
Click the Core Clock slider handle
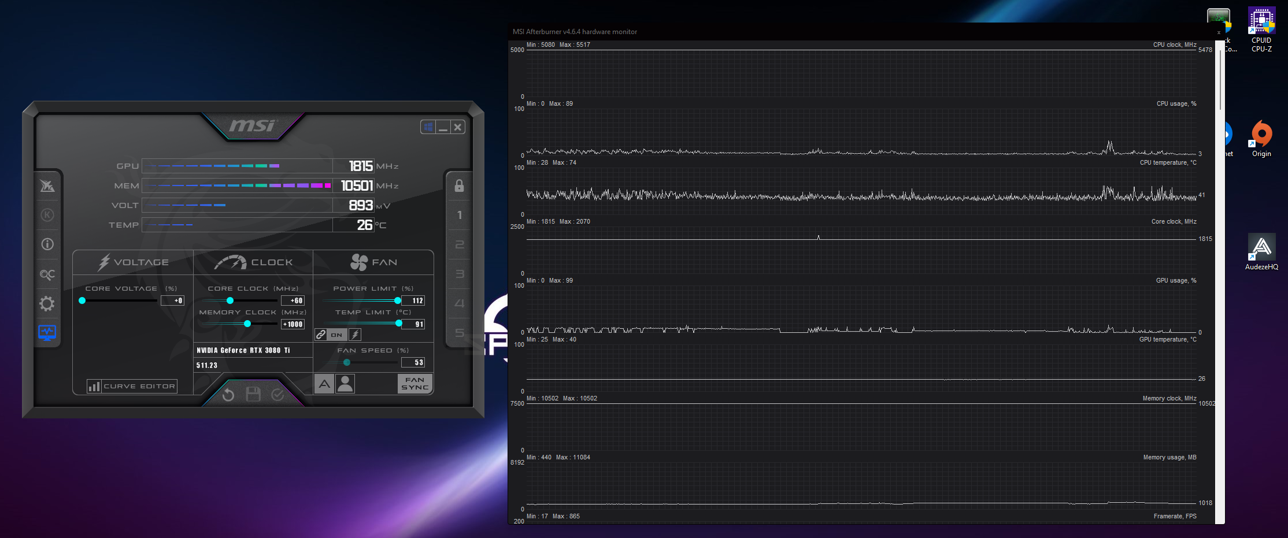230,300
